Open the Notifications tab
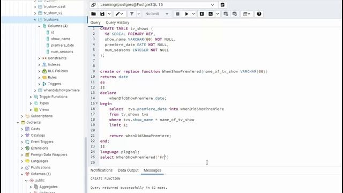 tap(101, 170)
